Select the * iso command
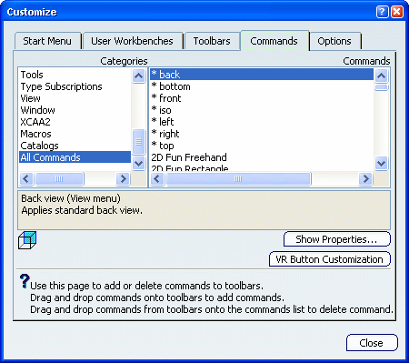The height and width of the screenshot is (363, 409). tap(262, 110)
